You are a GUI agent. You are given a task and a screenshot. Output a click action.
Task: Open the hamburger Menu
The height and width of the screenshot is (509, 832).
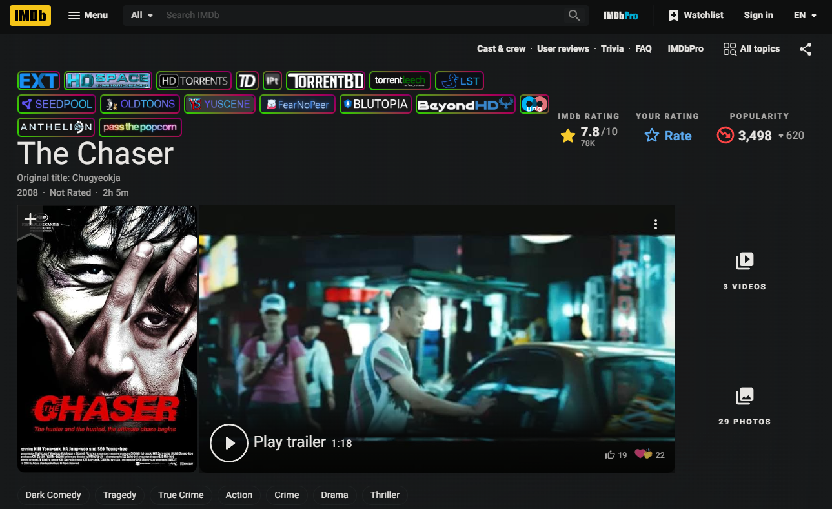click(88, 15)
